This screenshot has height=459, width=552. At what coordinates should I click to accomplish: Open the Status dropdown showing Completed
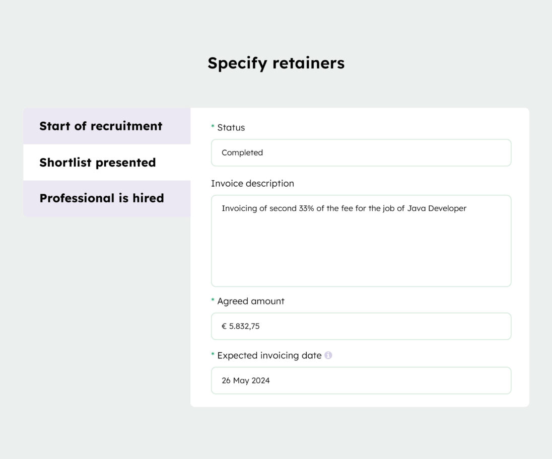click(x=361, y=152)
